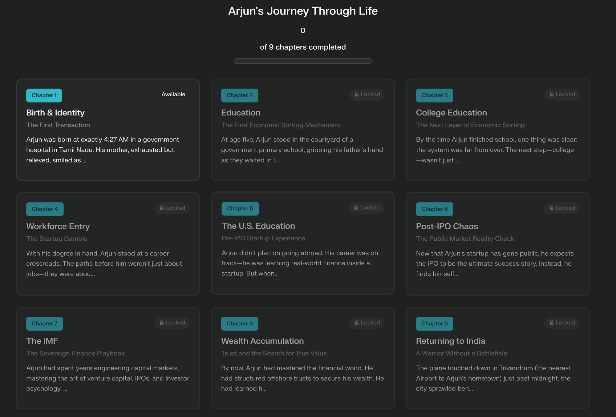This screenshot has height=417, width=616.
Task: Click the lock icon on Chapter 3
Action: coord(552,94)
